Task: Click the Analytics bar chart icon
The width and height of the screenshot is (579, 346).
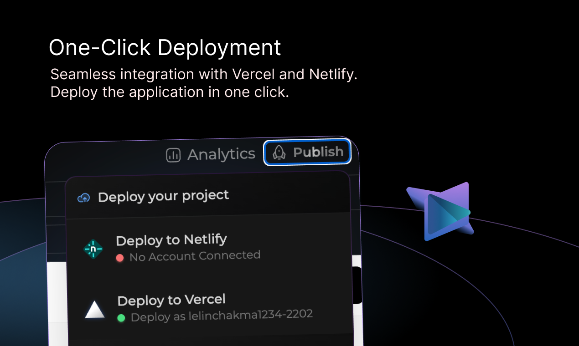Action: point(173,156)
